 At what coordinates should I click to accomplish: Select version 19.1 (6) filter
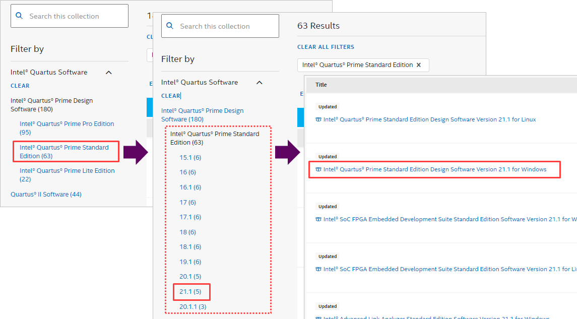click(x=190, y=262)
